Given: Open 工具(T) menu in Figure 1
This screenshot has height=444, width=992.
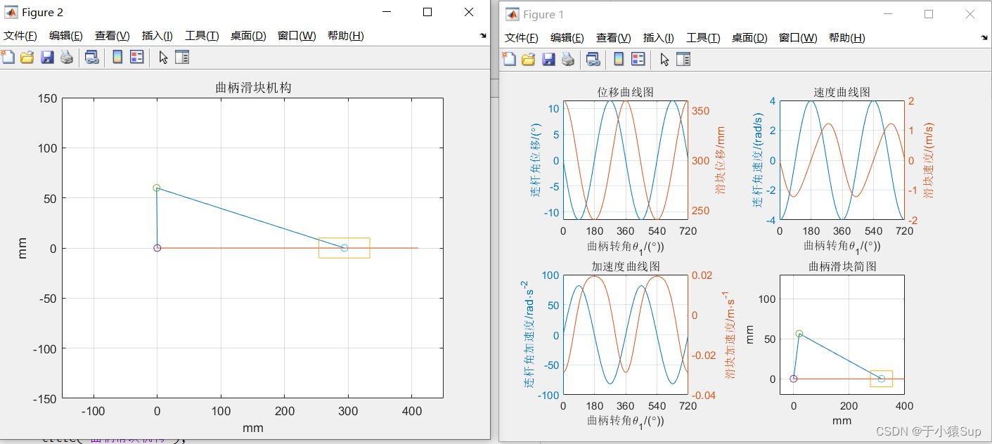Looking at the screenshot, I should pyautogui.click(x=703, y=38).
